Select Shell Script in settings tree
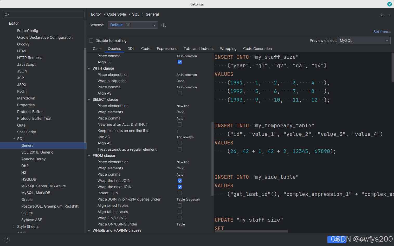This screenshot has height=246, width=394. 27,132
